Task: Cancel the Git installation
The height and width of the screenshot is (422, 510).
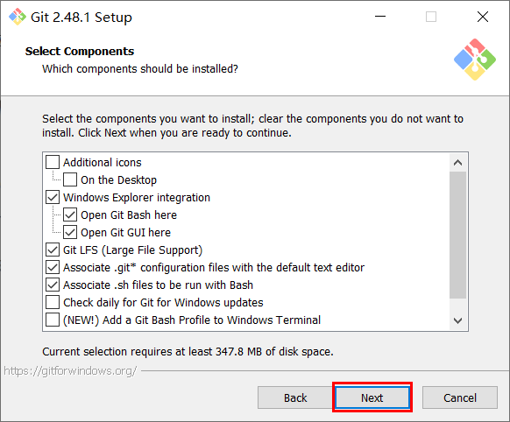Action: 459,397
